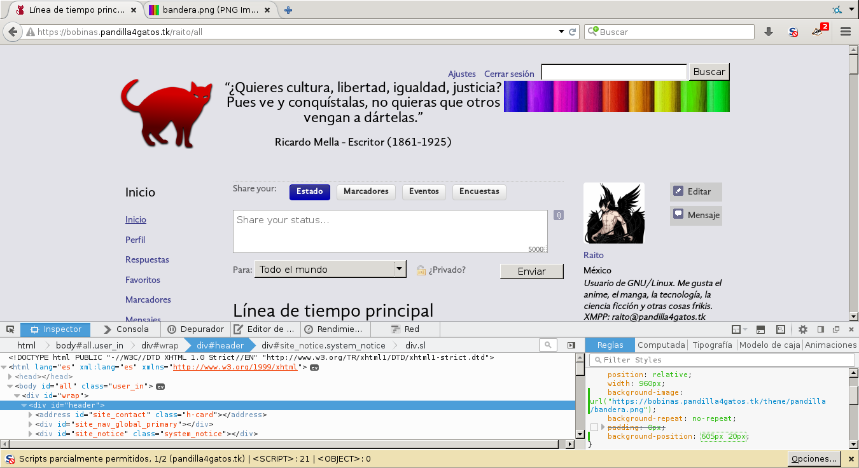Select the Encuestas share tab
The image size is (859, 468).
479,191
